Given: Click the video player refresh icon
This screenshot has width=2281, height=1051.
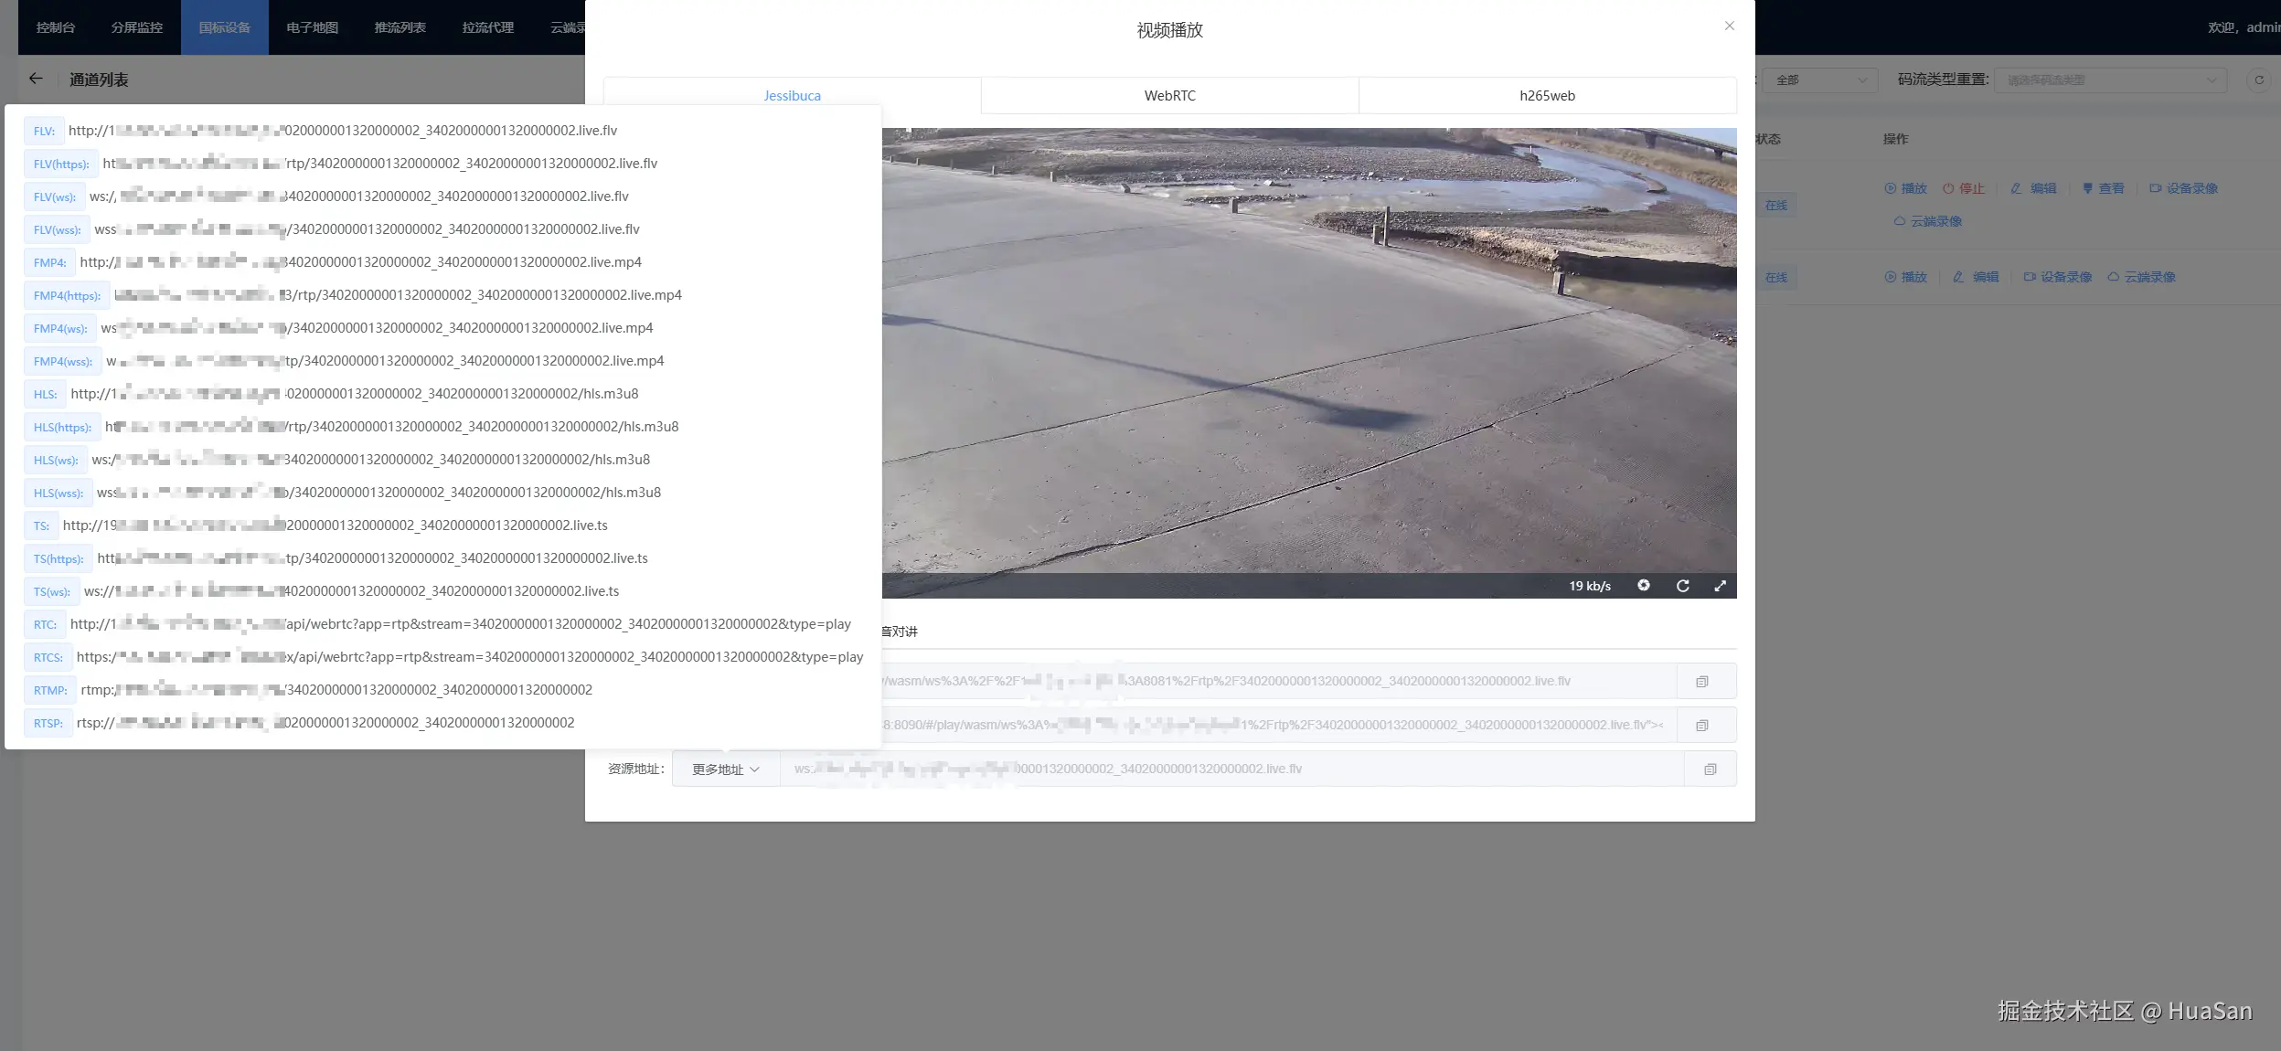Looking at the screenshot, I should 1682,586.
